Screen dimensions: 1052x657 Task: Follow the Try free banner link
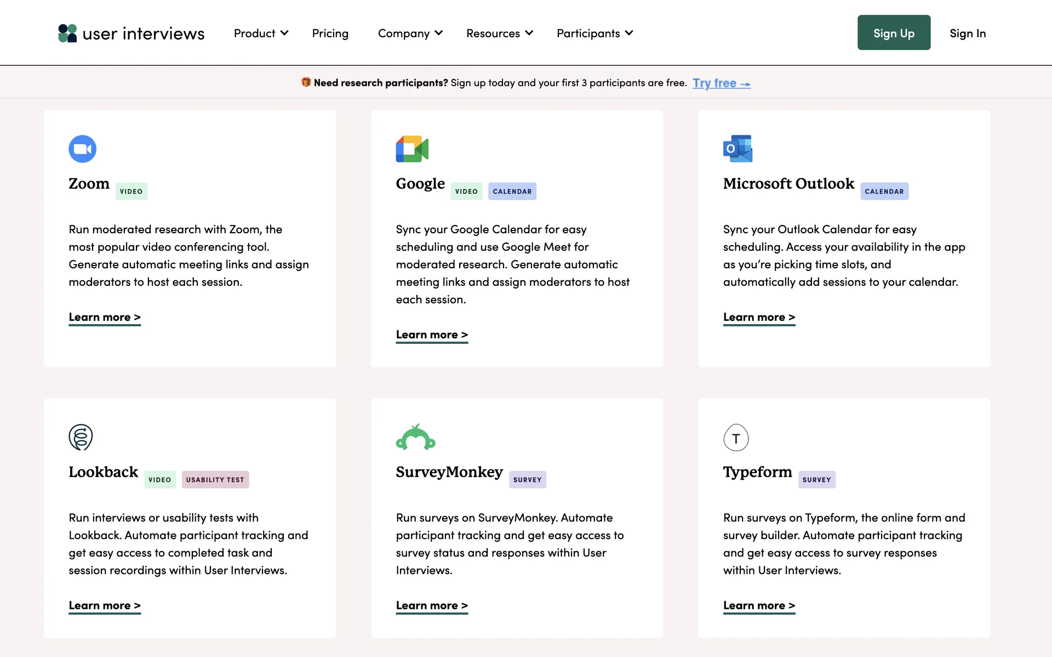tap(721, 83)
